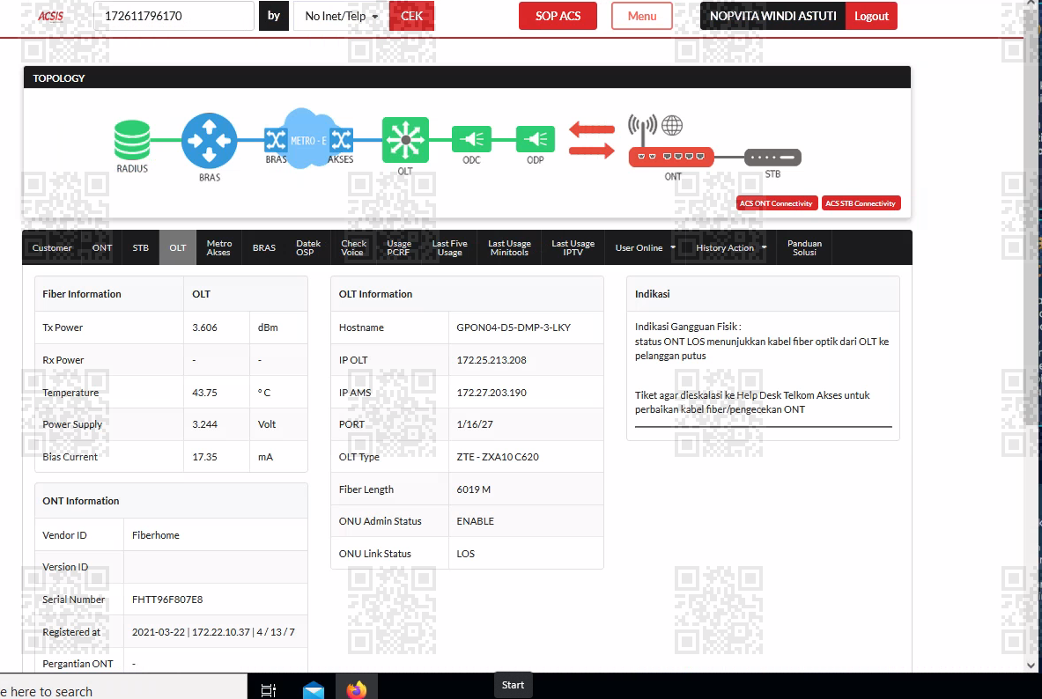Click ACS STB Connectivity button
The width and height of the screenshot is (1042, 699).
click(x=861, y=203)
